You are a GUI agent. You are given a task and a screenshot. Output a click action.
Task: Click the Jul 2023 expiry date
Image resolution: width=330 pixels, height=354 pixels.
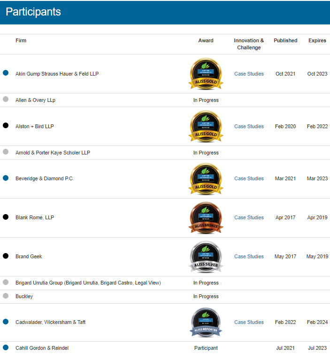click(317, 348)
